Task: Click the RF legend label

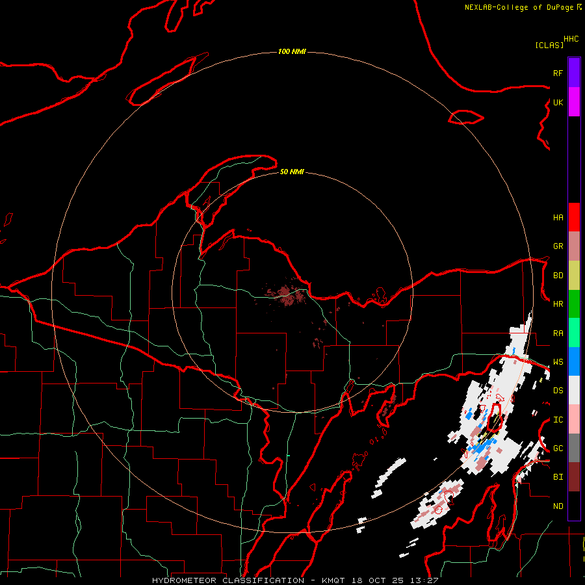Action: (558, 73)
